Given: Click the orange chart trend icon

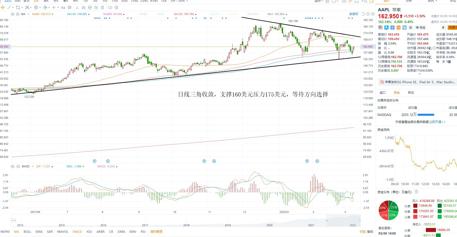Looking at the screenshot, I should (x=399, y=28).
